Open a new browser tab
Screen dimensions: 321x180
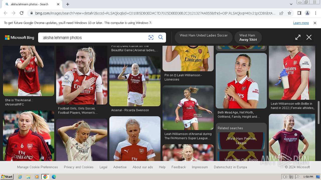[x=68, y=4]
